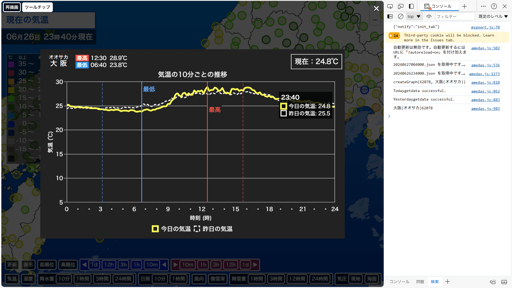
Task: Open DevTools more options ellipsis
Action: coord(483,6)
